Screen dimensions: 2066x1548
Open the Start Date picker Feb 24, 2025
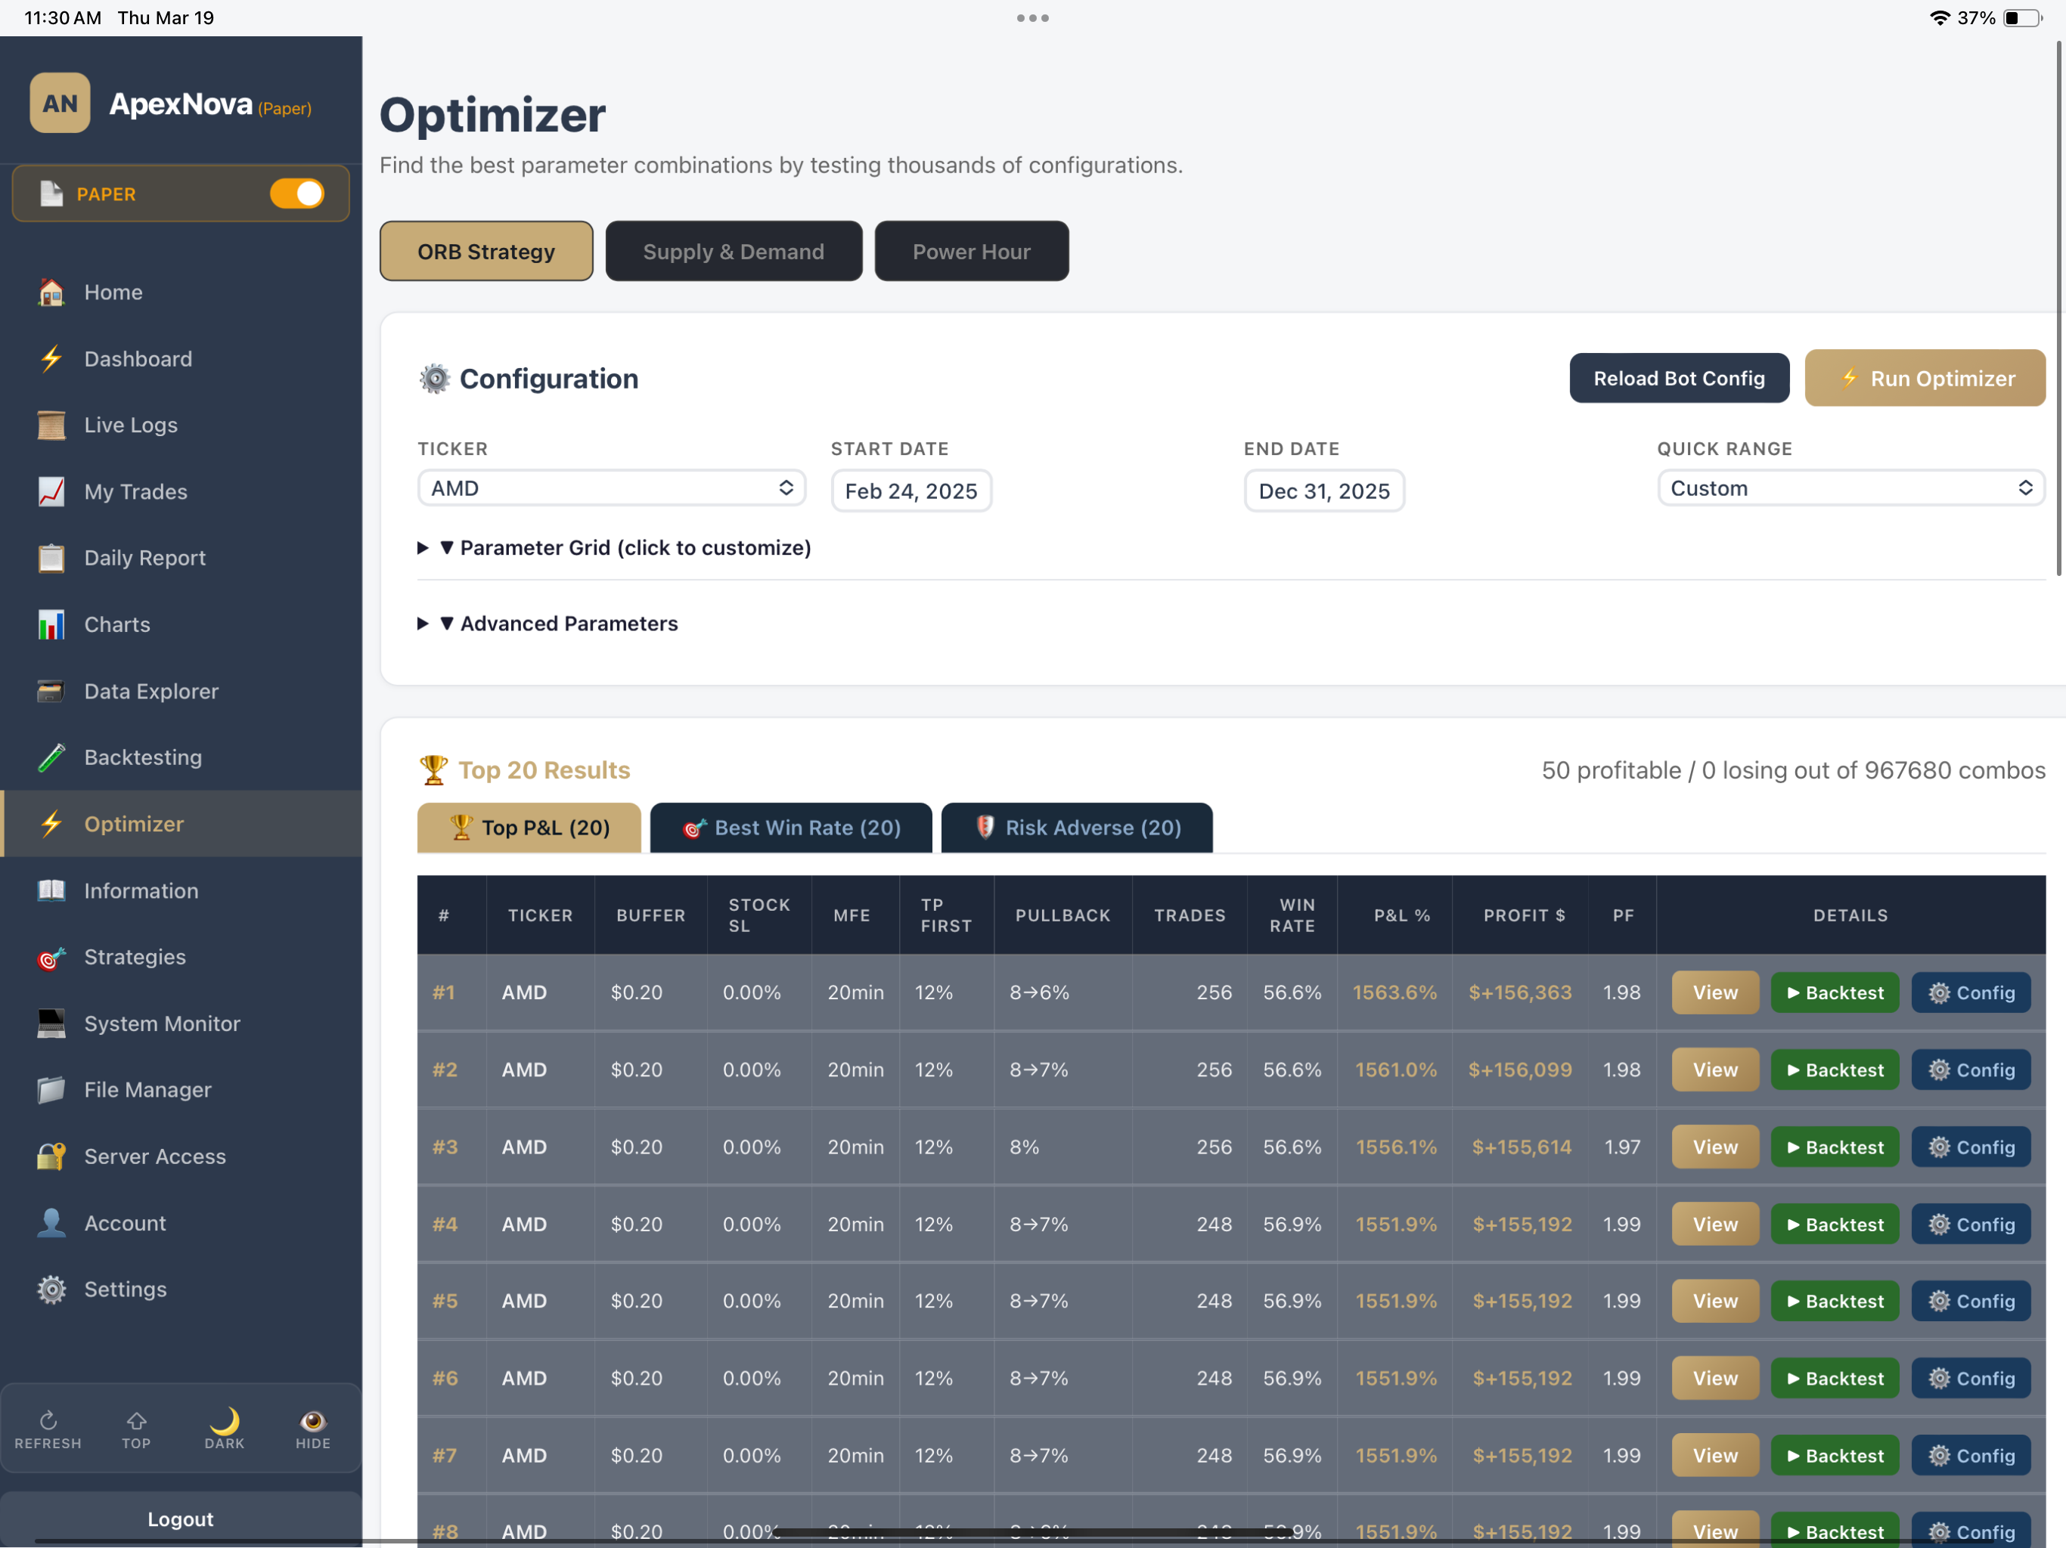pos(911,491)
